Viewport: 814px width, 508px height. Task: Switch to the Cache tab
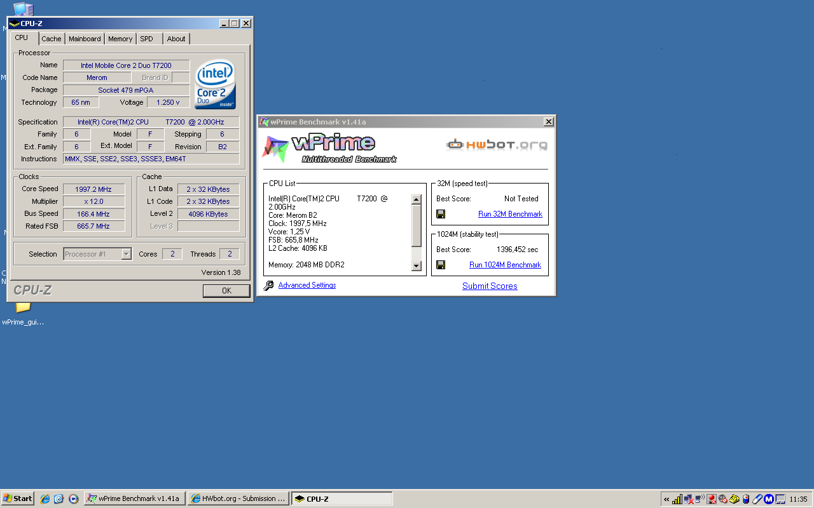tap(52, 39)
